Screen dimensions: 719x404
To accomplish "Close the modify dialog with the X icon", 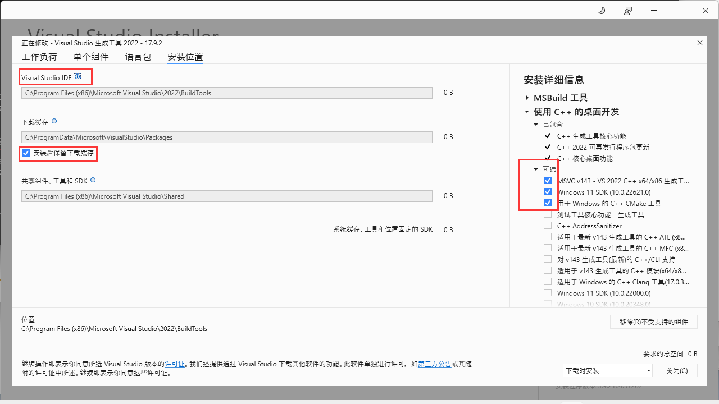I will (699, 43).
